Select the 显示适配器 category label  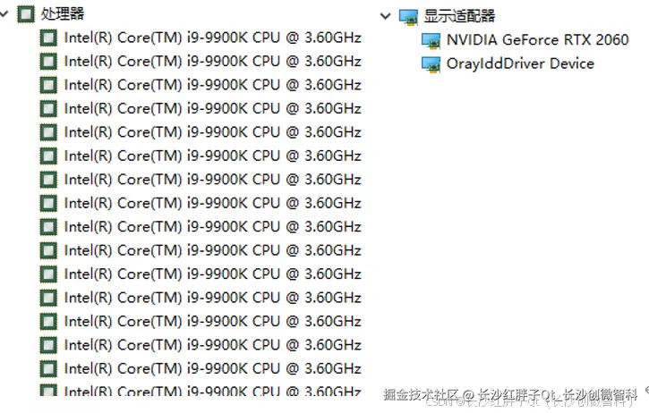pyautogui.click(x=459, y=16)
